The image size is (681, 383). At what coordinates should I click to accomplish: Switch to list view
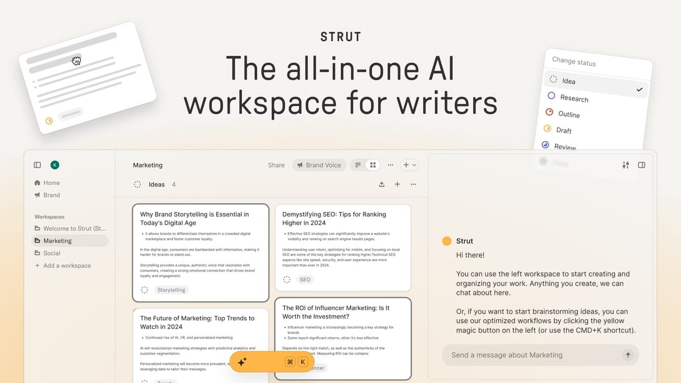[x=358, y=165]
